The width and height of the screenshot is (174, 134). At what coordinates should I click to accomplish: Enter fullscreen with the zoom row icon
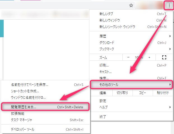click(x=164, y=57)
